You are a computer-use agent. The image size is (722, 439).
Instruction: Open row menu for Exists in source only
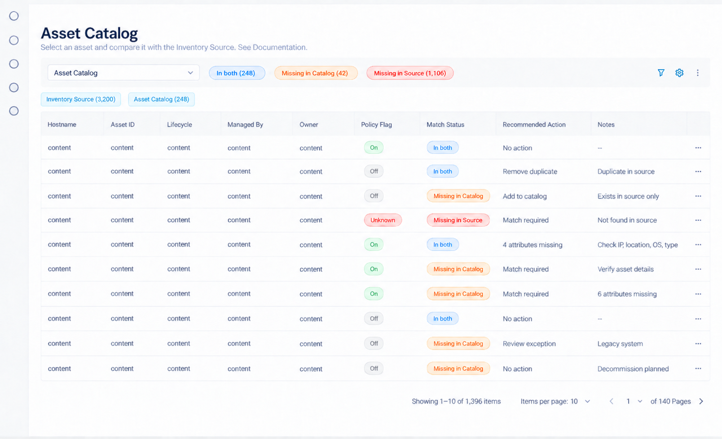pyautogui.click(x=698, y=196)
